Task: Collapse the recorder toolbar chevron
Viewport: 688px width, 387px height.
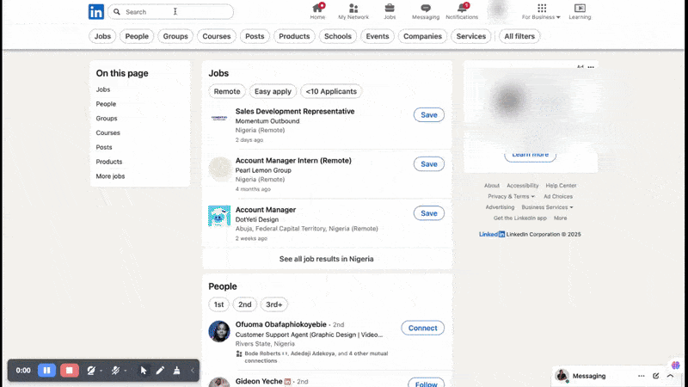Action: (192, 371)
